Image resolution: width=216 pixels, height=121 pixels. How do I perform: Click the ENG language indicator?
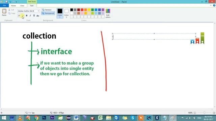pyautogui.click(x=199, y=118)
